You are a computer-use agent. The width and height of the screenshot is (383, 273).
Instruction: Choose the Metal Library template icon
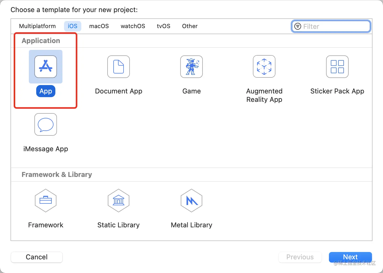click(191, 201)
